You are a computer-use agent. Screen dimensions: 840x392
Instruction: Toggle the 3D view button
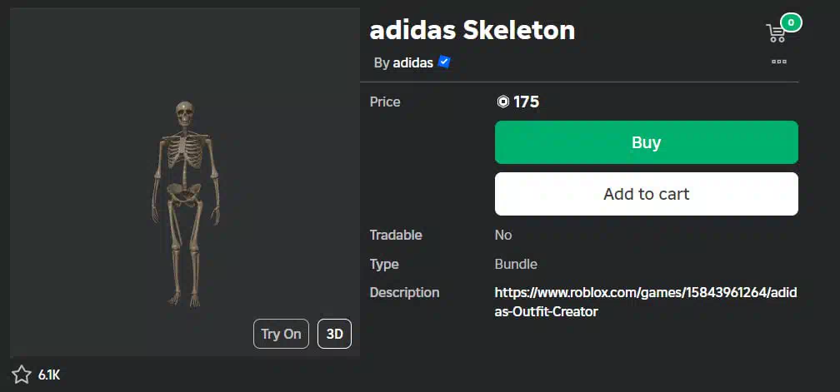coord(335,334)
